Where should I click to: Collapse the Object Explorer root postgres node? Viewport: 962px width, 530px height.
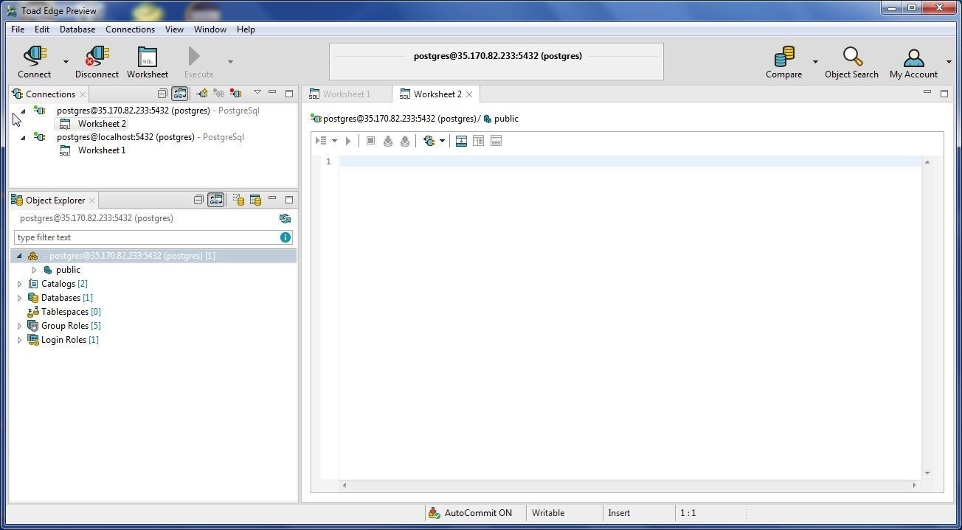click(19, 256)
